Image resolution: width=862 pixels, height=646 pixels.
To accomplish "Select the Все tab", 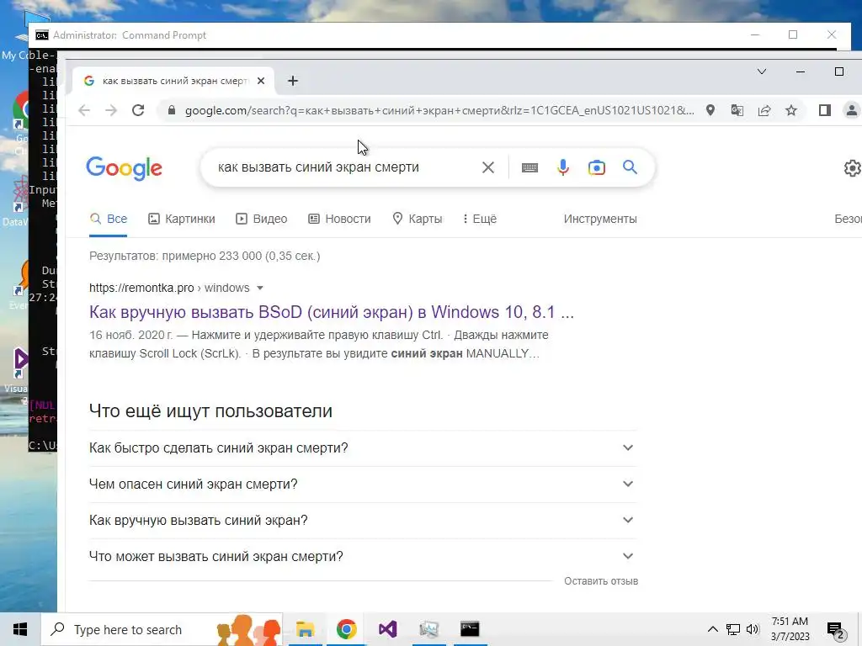I will pos(109,219).
